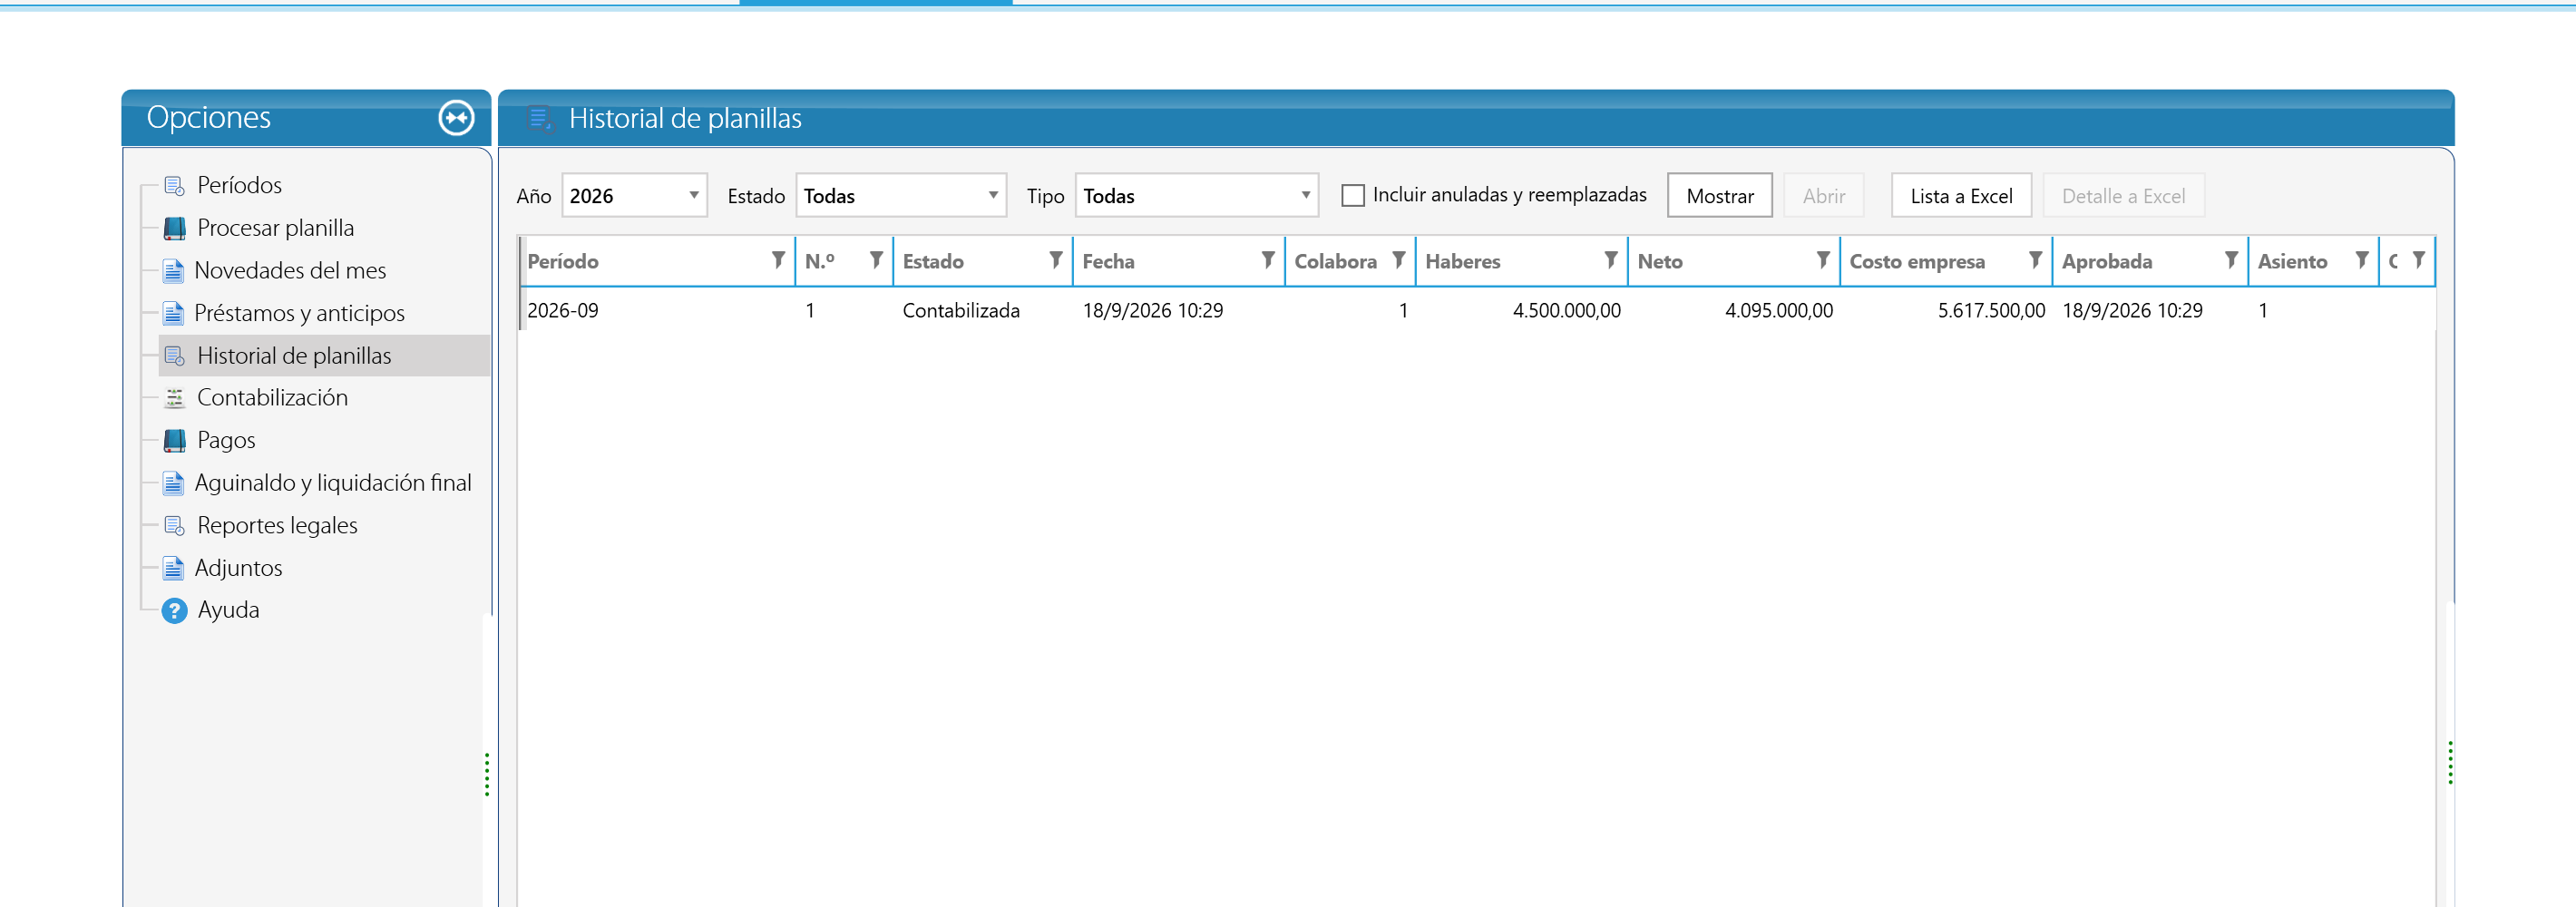The width and height of the screenshot is (2576, 907).
Task: Select Procesar planilla in options tree
Action: (275, 228)
